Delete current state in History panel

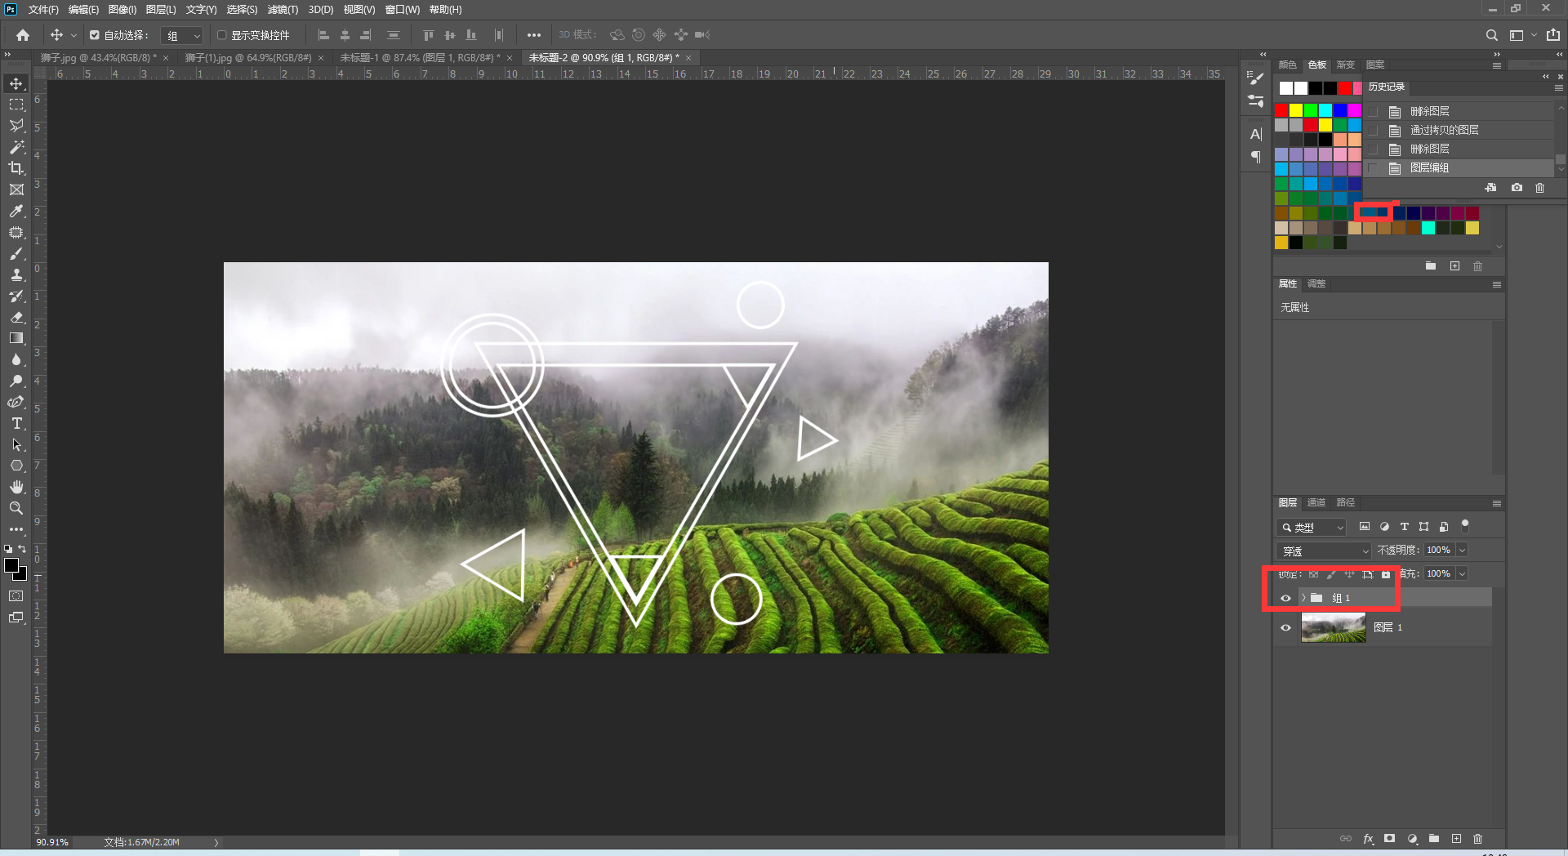pyautogui.click(x=1540, y=188)
